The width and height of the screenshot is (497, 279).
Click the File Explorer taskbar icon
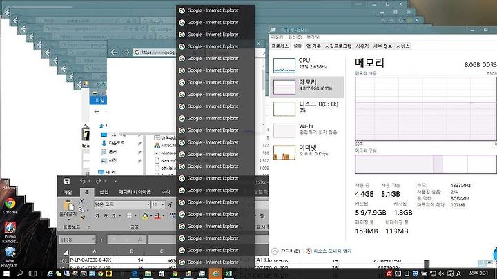click(x=148, y=273)
